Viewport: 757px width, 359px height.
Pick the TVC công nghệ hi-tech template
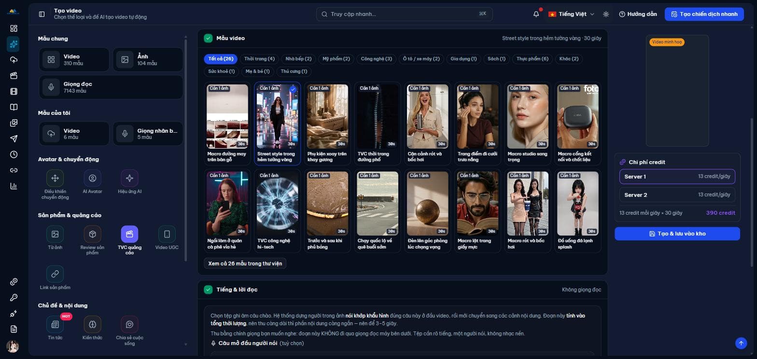click(x=277, y=211)
